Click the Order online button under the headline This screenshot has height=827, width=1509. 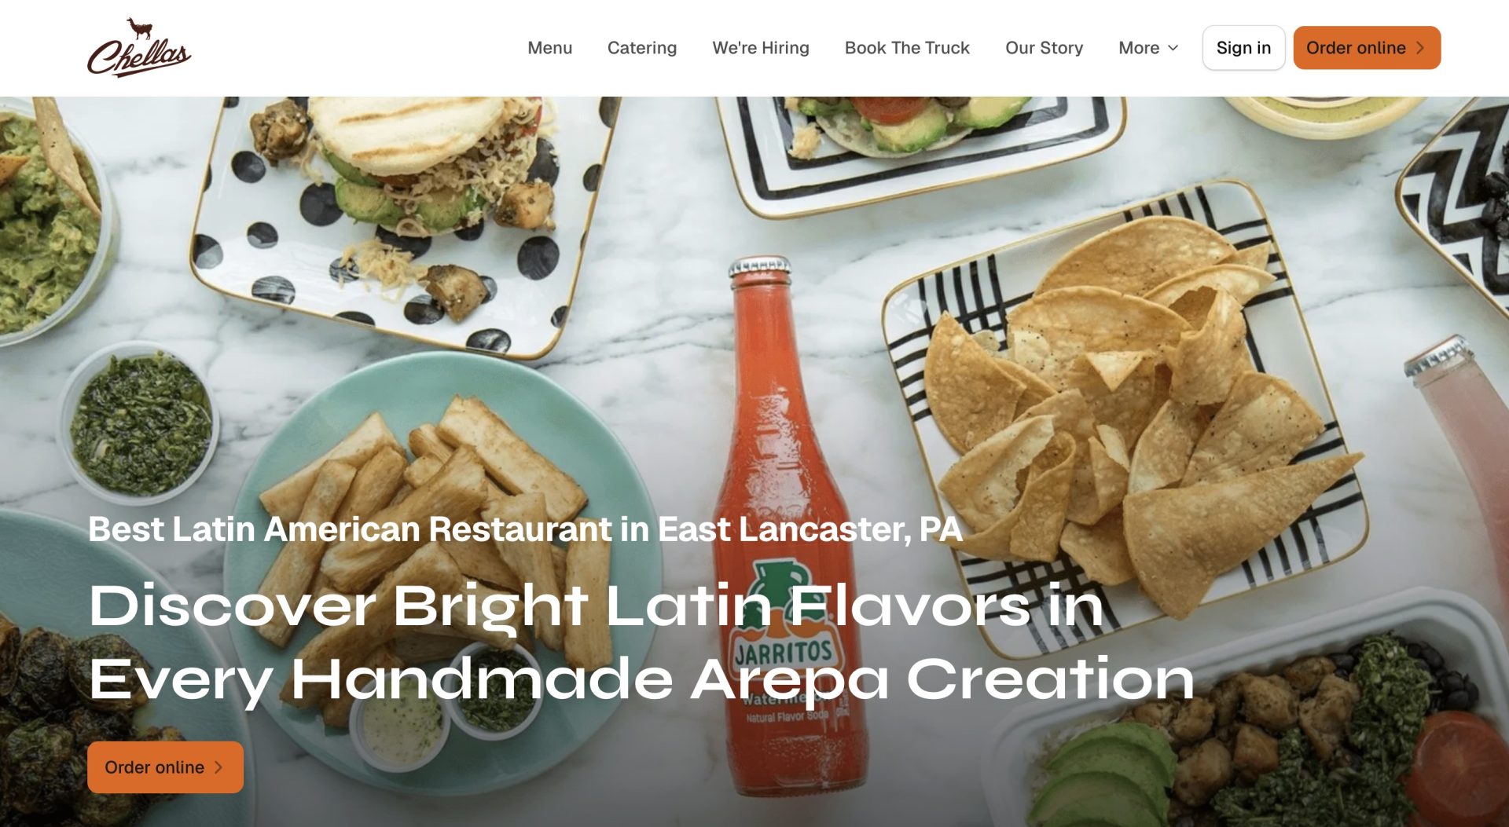point(165,767)
